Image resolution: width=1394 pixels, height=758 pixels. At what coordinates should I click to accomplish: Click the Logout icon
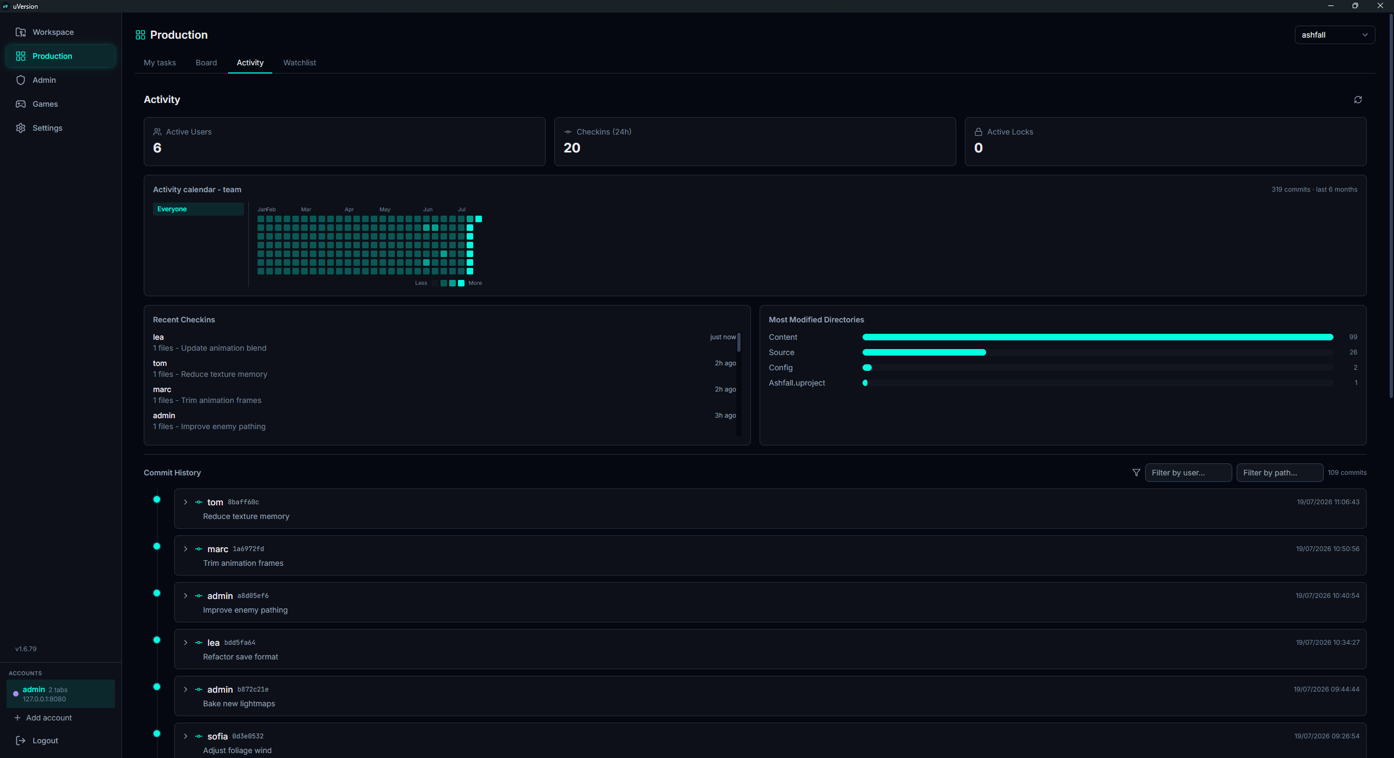point(21,741)
